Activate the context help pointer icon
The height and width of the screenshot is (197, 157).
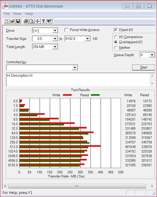click(49, 21)
